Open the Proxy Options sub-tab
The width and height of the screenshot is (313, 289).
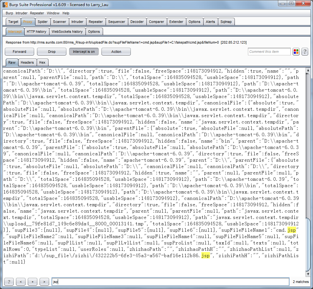(94, 32)
